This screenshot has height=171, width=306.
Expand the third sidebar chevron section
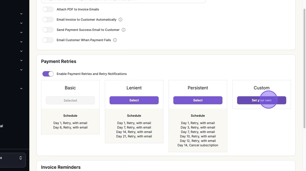coord(21,32)
